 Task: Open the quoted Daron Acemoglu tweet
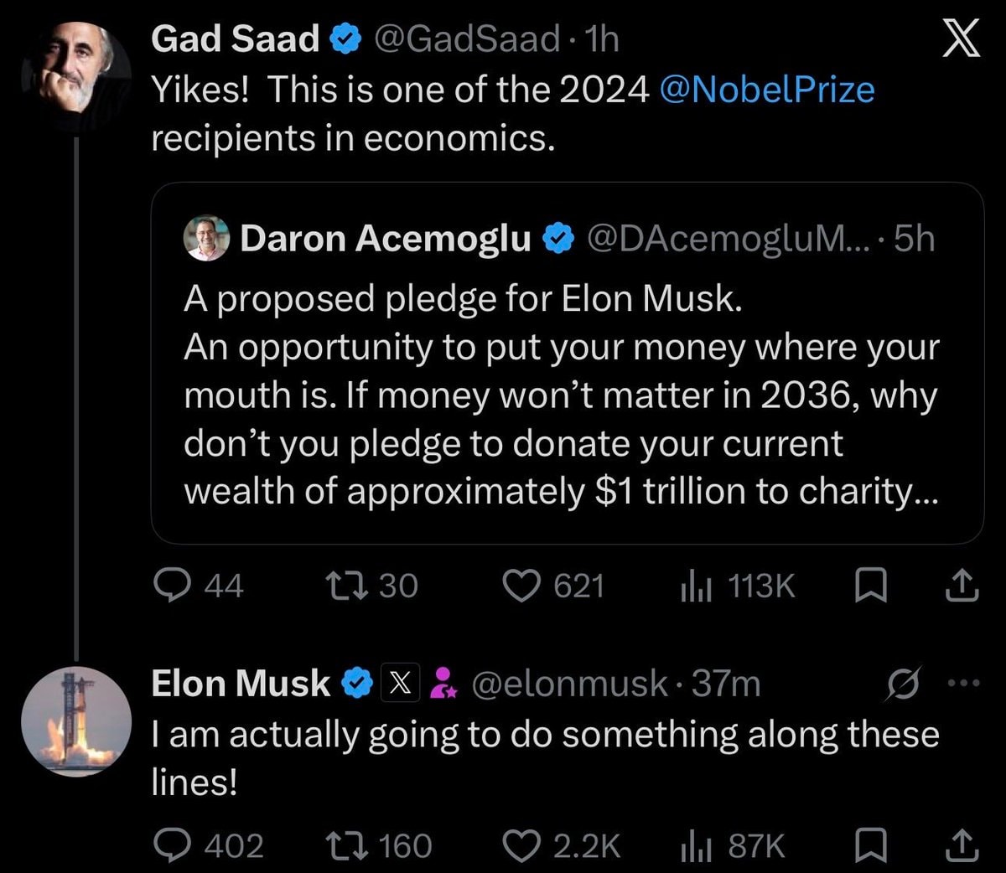[567, 364]
